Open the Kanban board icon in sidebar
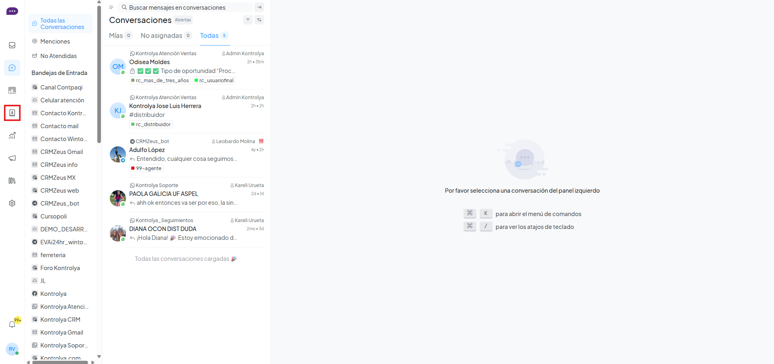This screenshot has width=774, height=364. (x=12, y=90)
